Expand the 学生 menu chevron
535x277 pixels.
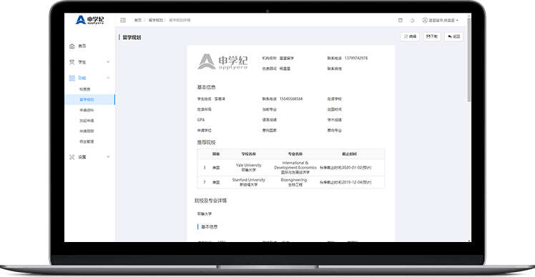[108, 62]
